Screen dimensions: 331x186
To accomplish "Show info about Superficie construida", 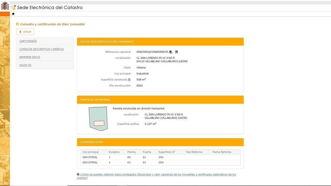I will pyautogui.click(x=129, y=80).
